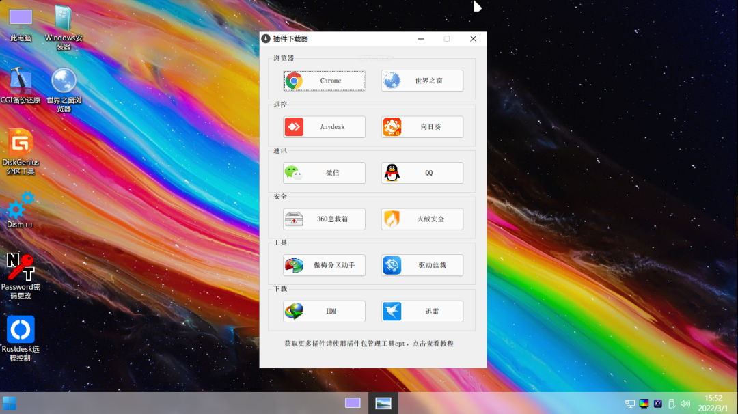The width and height of the screenshot is (738, 414).
Task: Download 世界之窗 browser plugin
Action: (422, 81)
